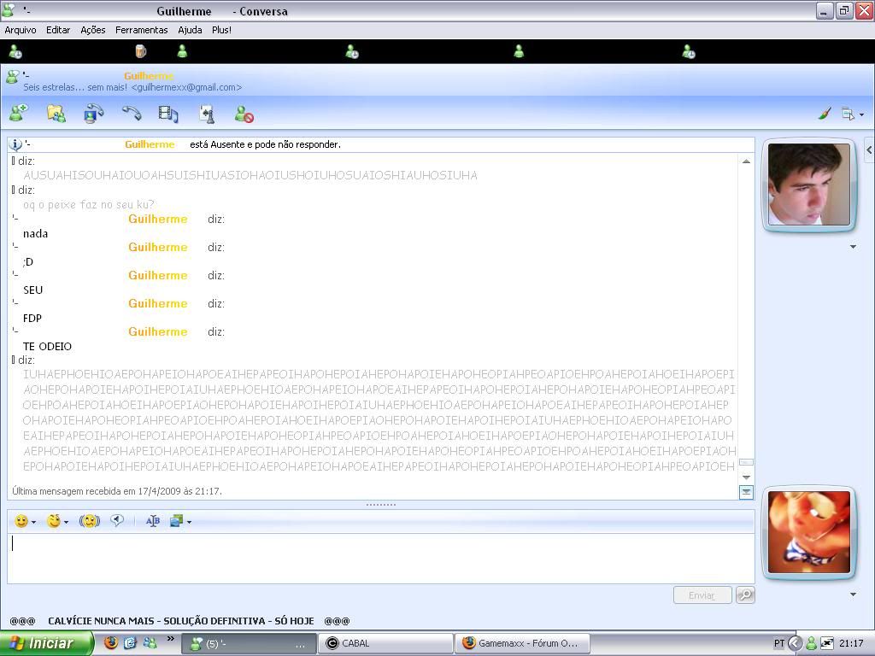
Task: Open the emoticons smiley dropdown
Action: (26, 521)
